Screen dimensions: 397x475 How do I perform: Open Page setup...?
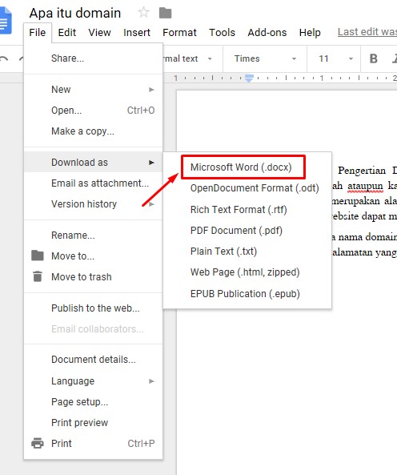click(93, 402)
